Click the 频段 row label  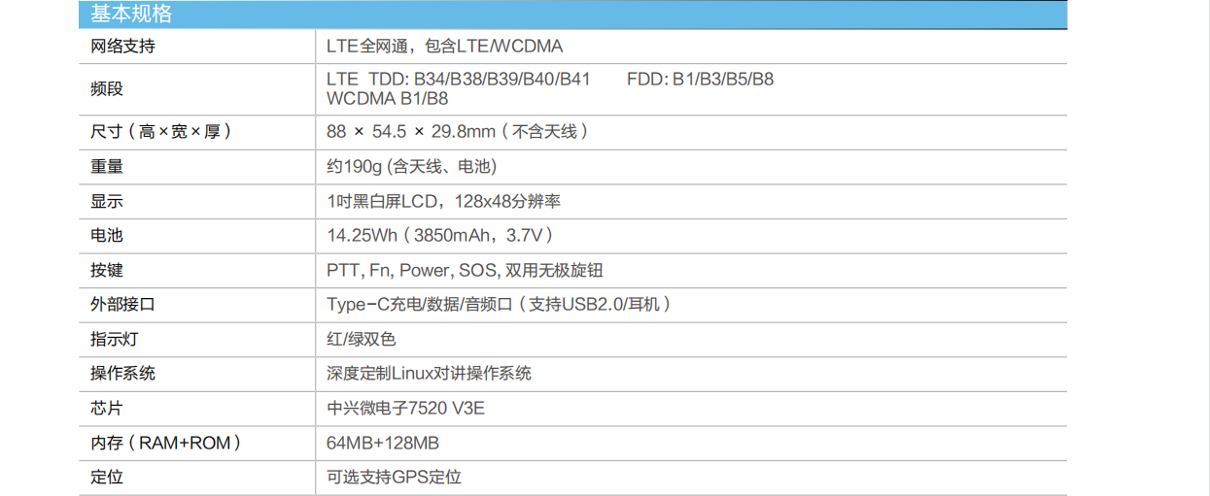pos(107,88)
